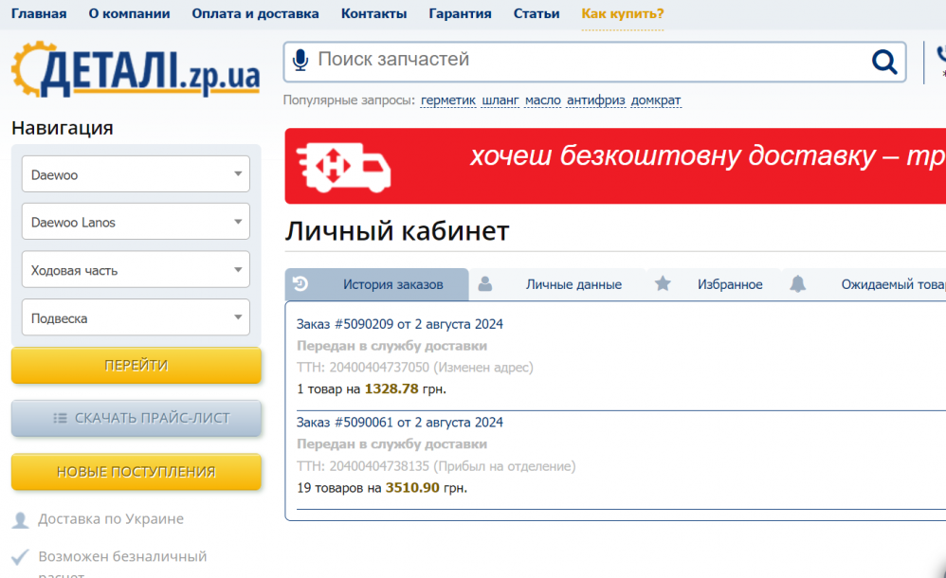The image size is (946, 578).
Task: Click the delivery truck banner icon
Action: [343, 166]
